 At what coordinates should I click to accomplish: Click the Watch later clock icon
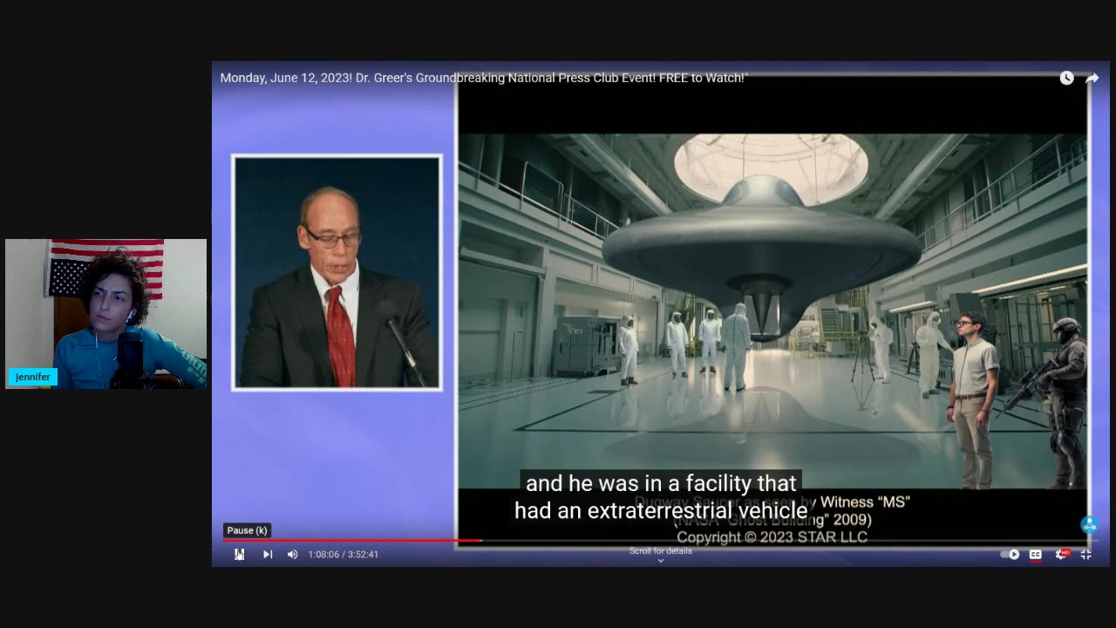point(1066,78)
